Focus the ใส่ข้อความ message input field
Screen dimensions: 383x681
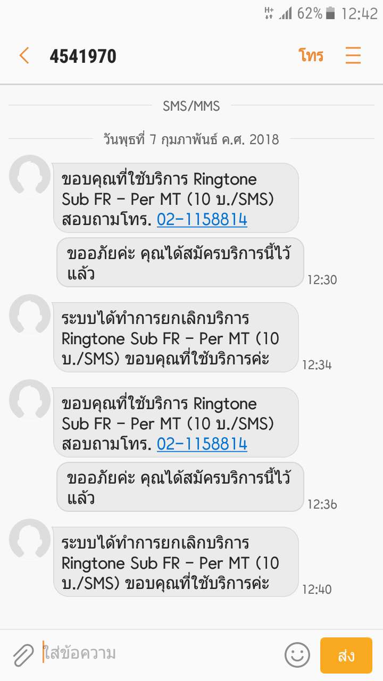tap(160, 653)
